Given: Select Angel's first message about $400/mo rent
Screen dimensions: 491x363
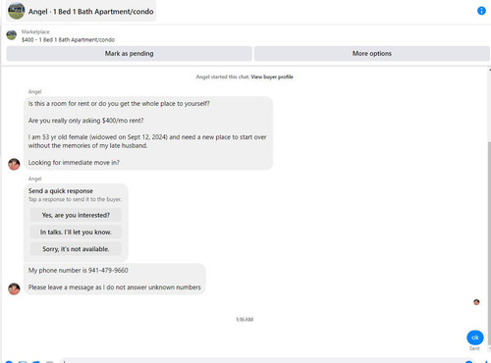Looking at the screenshot, I should (x=148, y=133).
